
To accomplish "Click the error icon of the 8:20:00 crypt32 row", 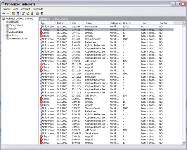I will (x=41, y=99).
